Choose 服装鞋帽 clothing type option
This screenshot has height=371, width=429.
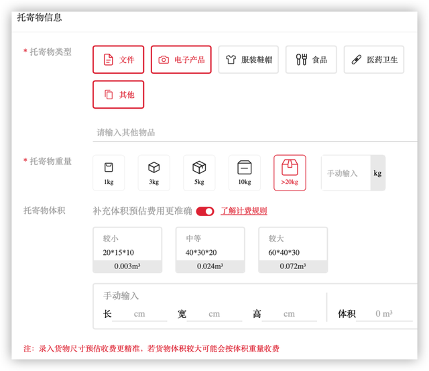[x=249, y=60]
